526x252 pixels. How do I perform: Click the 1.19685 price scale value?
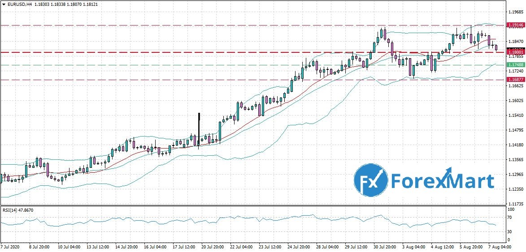pyautogui.click(x=514, y=12)
